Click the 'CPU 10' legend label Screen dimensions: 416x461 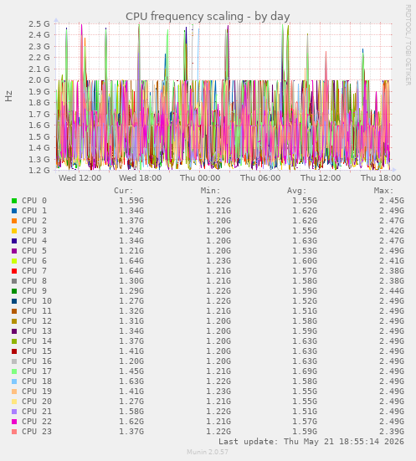point(37,301)
